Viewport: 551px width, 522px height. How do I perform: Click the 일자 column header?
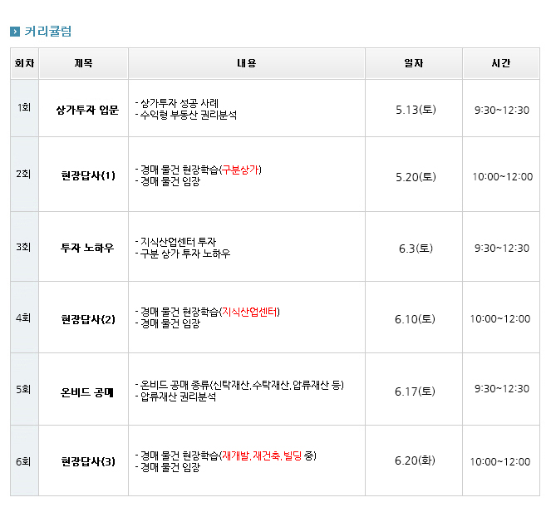coord(413,63)
